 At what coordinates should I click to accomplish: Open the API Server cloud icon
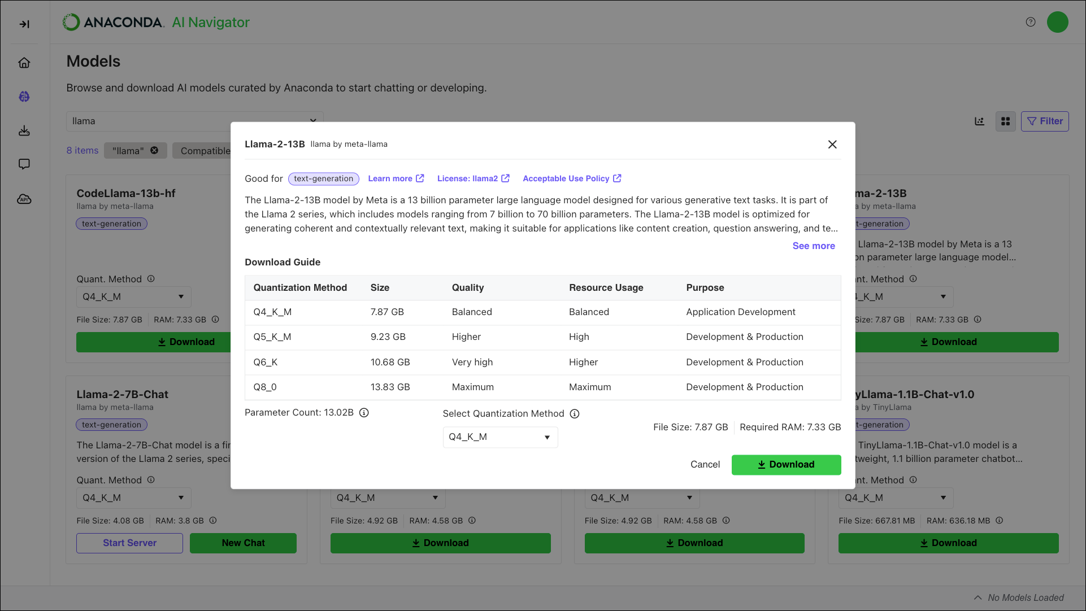point(24,199)
